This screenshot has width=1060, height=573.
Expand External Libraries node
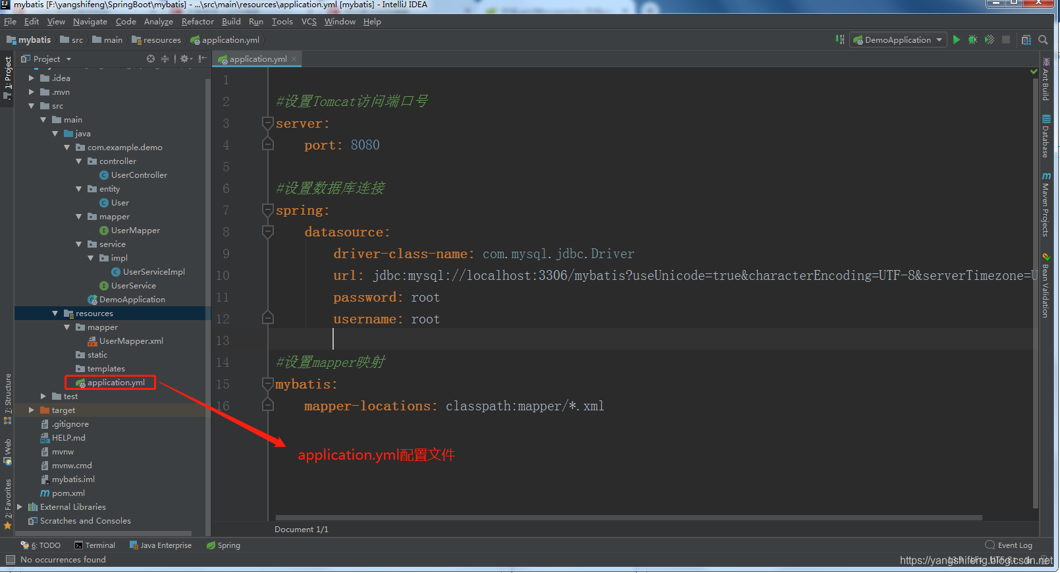pos(19,507)
